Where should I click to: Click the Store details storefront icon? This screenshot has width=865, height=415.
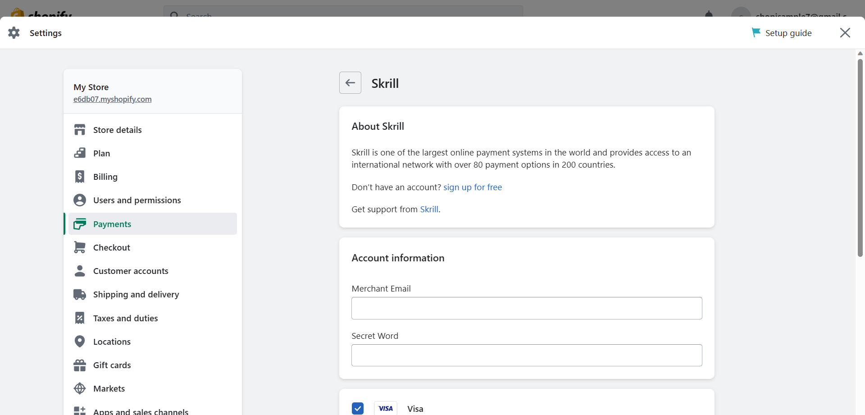80,130
